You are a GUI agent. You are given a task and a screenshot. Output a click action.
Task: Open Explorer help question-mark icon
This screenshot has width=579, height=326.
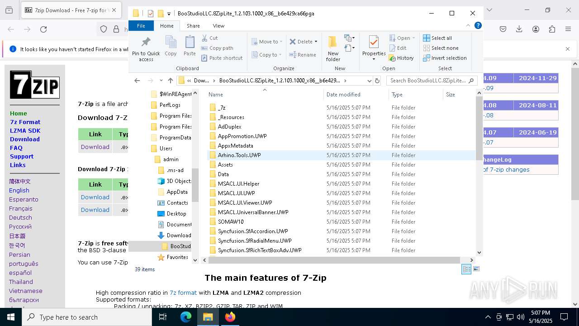click(478, 26)
